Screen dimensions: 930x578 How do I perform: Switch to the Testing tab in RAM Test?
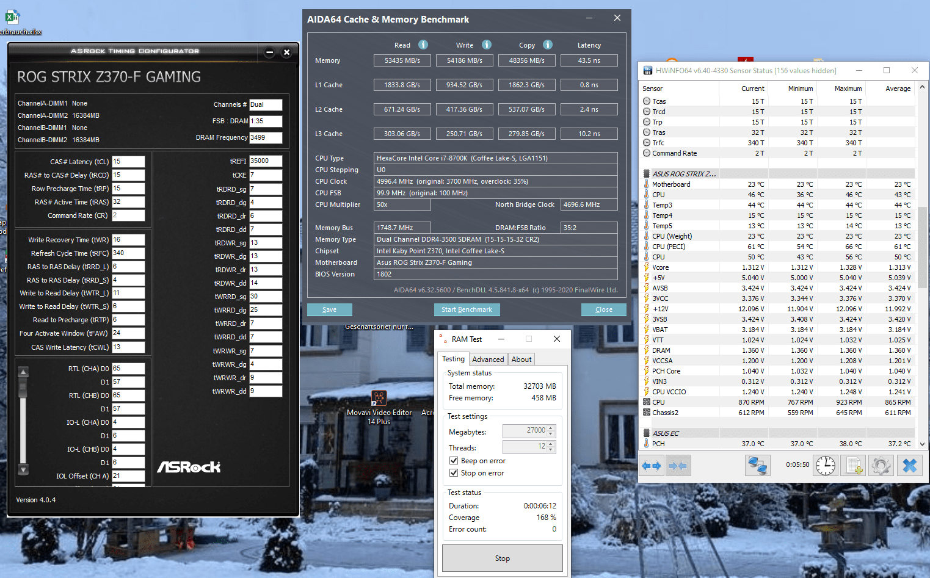453,359
